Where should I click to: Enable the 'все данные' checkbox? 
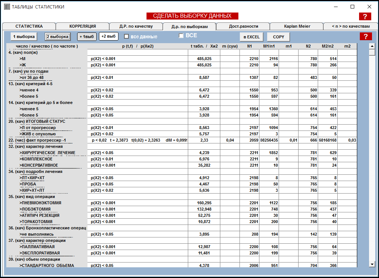pyautogui.click(x=127, y=37)
